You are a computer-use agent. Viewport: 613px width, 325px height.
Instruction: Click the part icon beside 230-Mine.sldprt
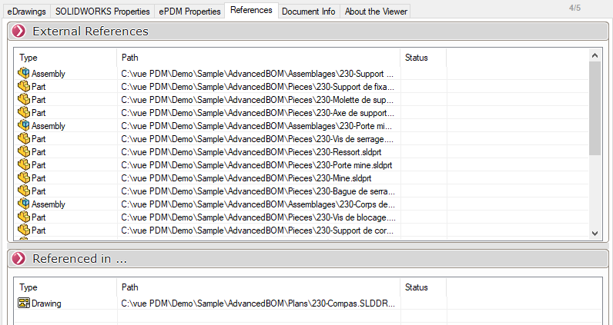coord(24,178)
